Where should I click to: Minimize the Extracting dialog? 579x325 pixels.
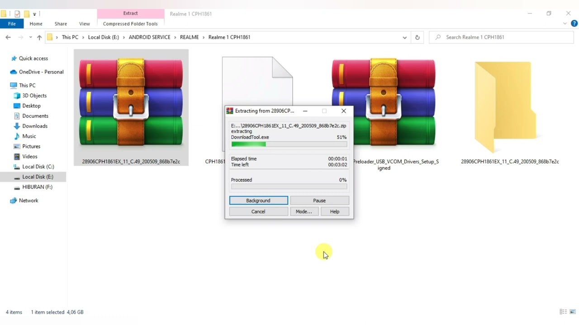click(305, 111)
